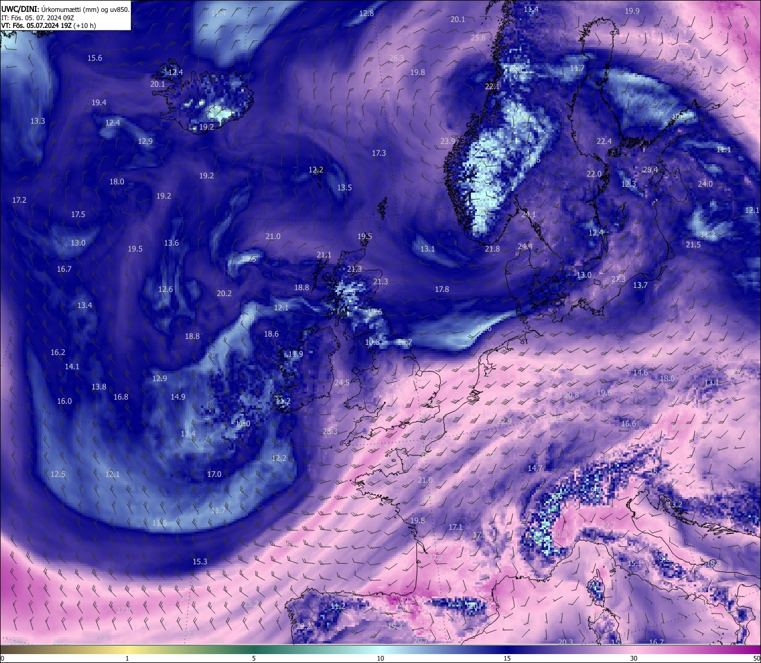Click the map value 17.1
This screenshot has width=761, height=663.
(x=455, y=527)
